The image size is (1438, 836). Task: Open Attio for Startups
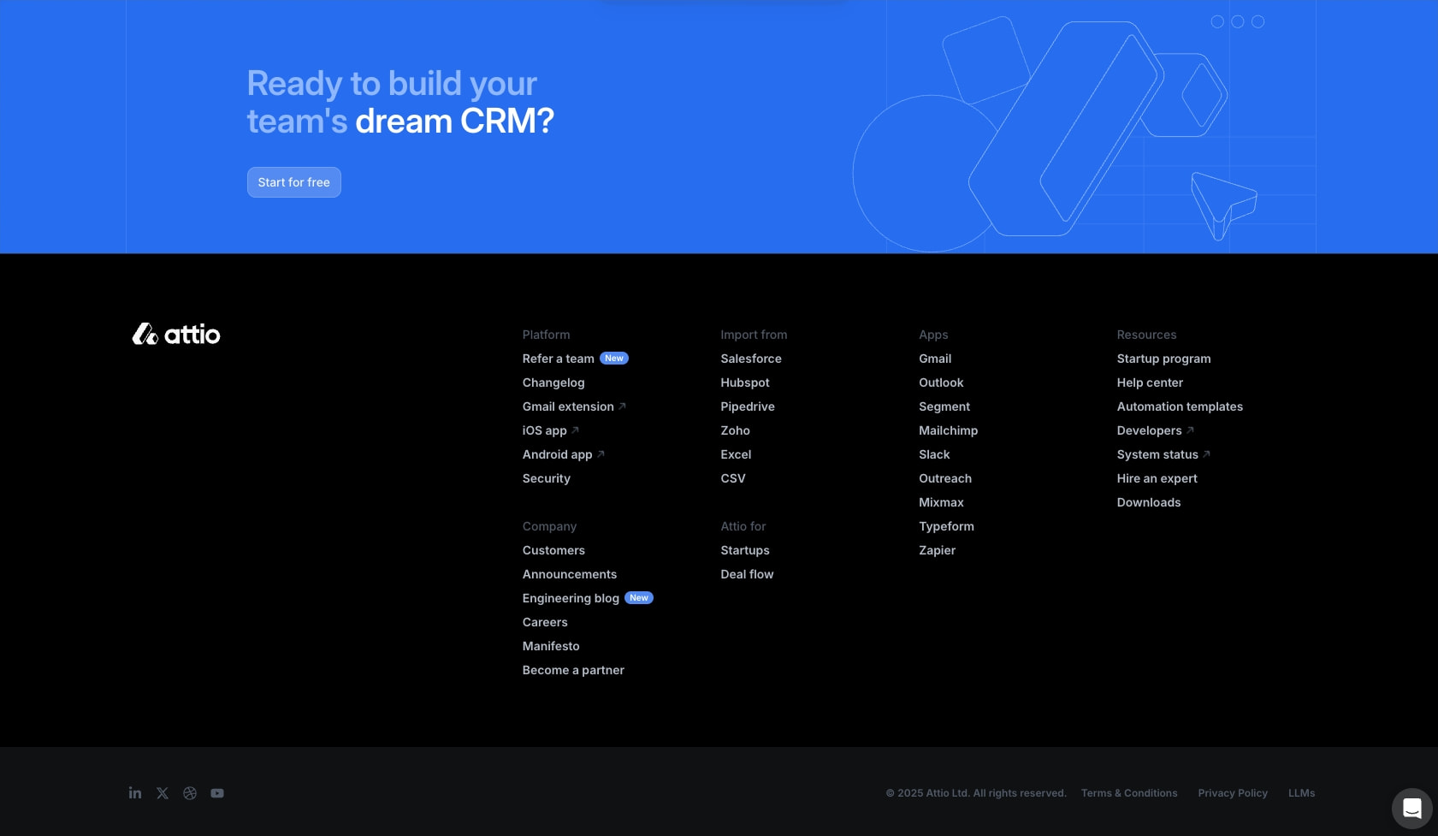click(x=745, y=550)
